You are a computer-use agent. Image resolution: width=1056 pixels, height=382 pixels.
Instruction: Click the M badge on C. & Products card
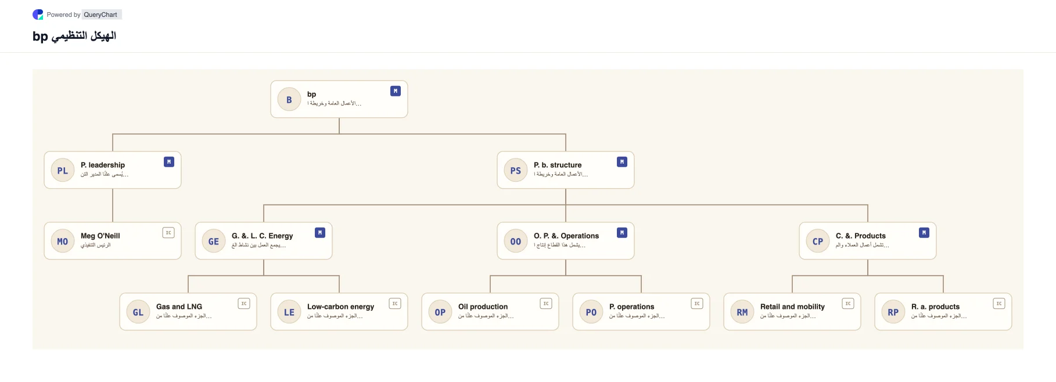point(924,233)
